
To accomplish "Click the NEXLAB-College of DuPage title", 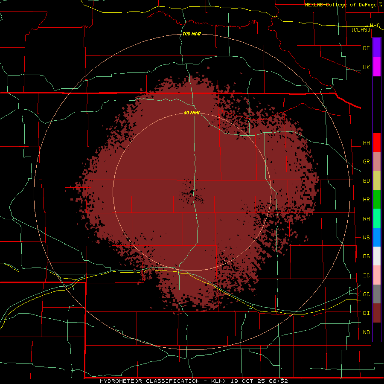I will coord(342,5).
